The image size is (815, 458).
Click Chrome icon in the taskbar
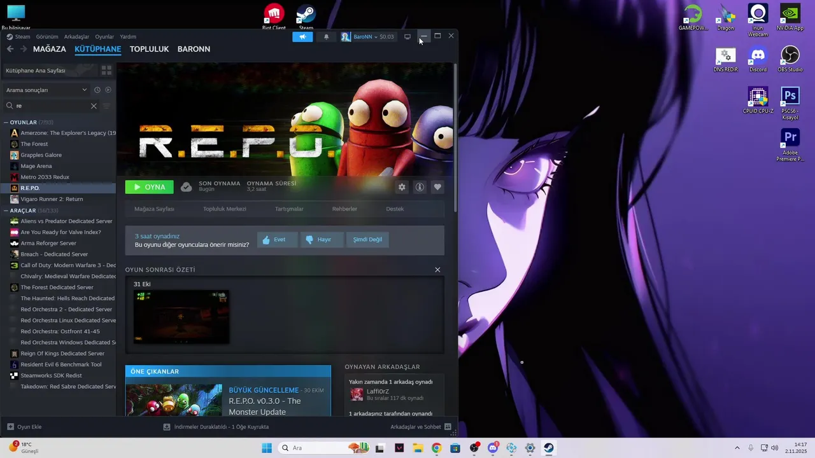coord(436,448)
